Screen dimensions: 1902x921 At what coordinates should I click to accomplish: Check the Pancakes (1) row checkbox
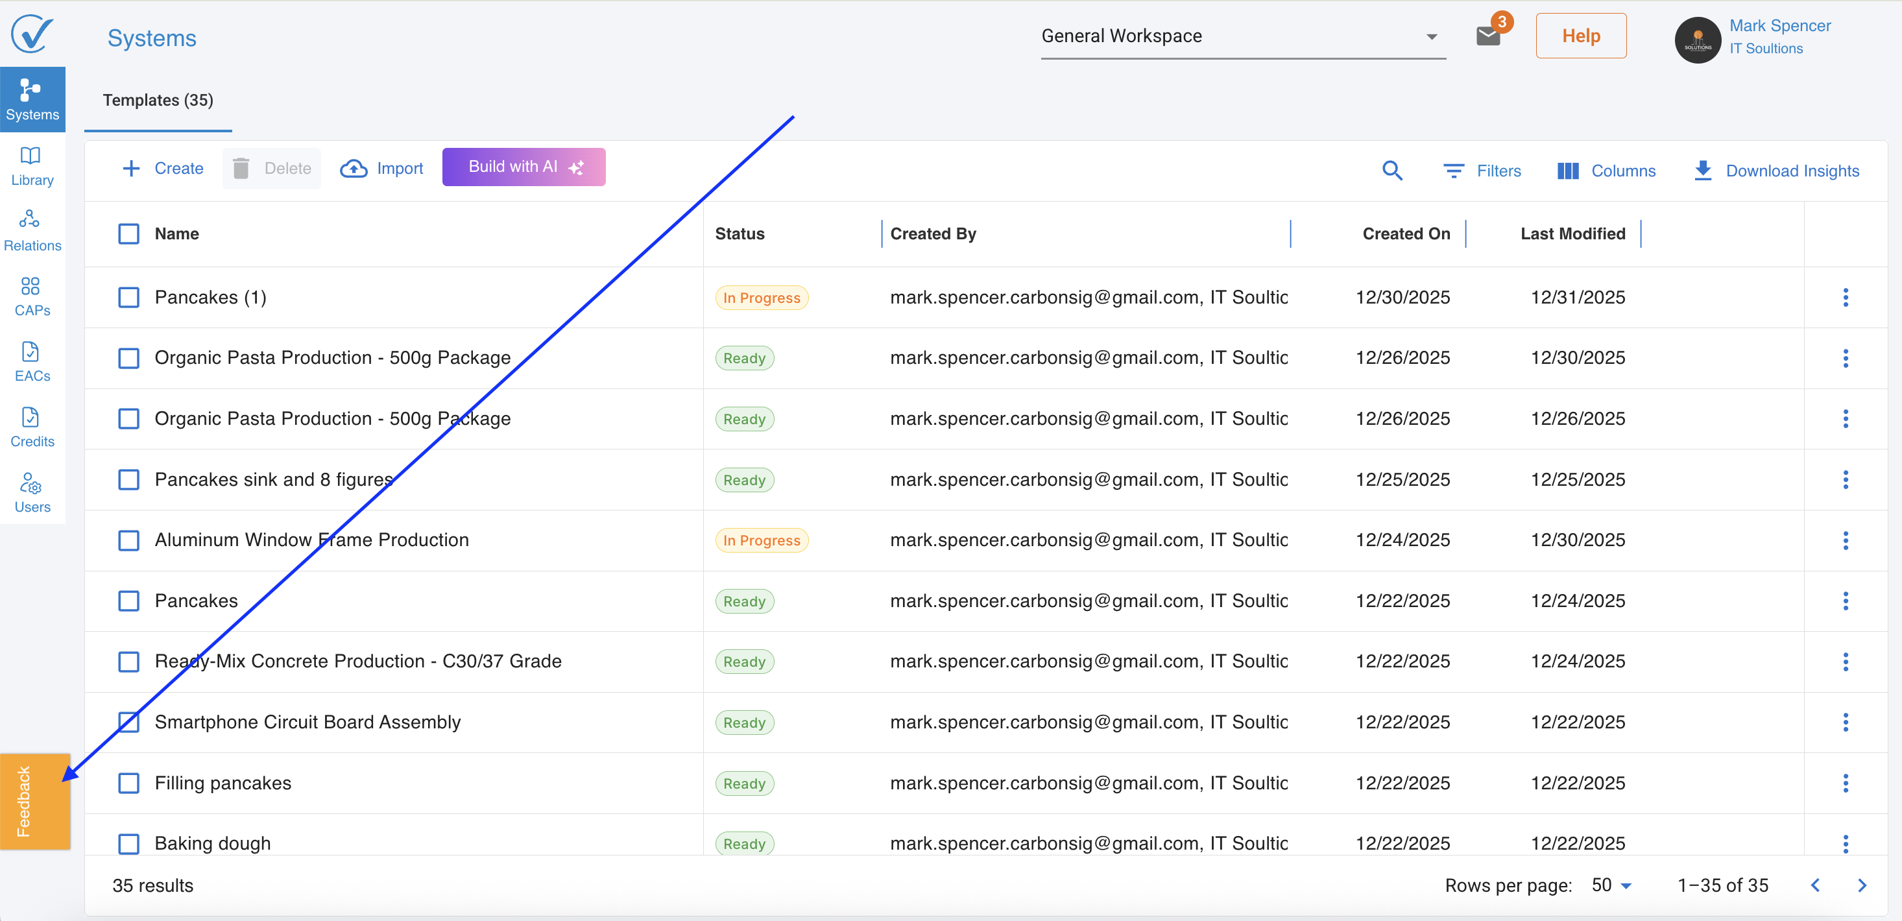(128, 298)
